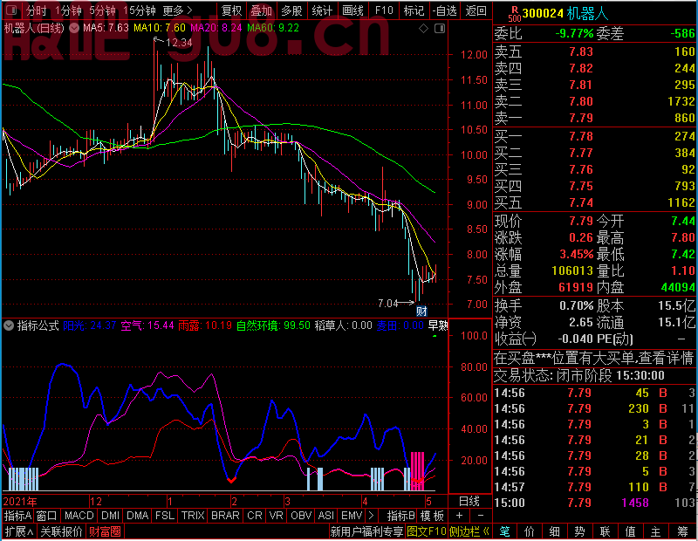Show more indicators with the arrow after EMV
Viewport: 698px width, 541px height.
(x=371, y=516)
